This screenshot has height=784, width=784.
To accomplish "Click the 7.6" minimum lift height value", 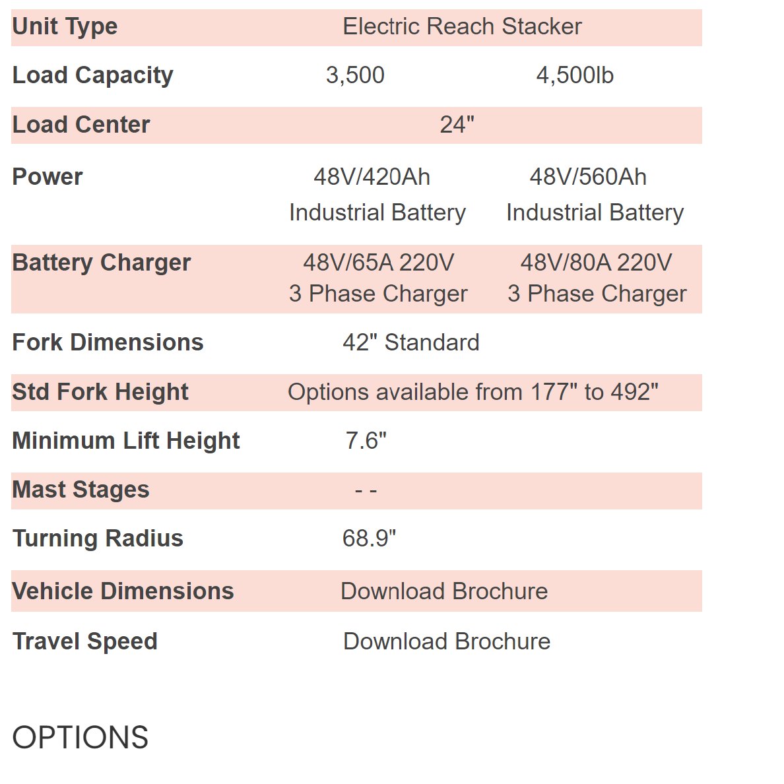I will [x=366, y=440].
